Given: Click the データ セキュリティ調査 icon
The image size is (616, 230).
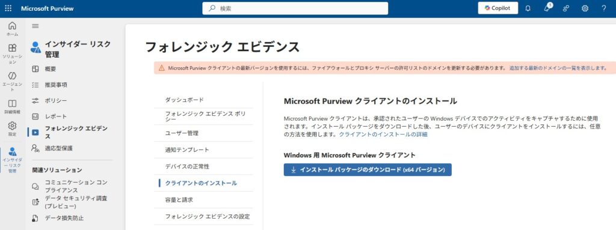Looking at the screenshot, I should pos(35,202).
